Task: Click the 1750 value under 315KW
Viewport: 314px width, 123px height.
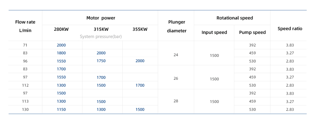Action: tap(101, 61)
